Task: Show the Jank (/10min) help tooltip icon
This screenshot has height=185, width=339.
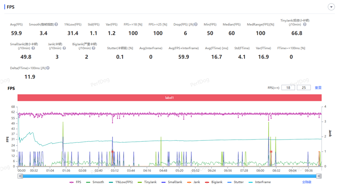Action: pyautogui.click(x=65, y=48)
